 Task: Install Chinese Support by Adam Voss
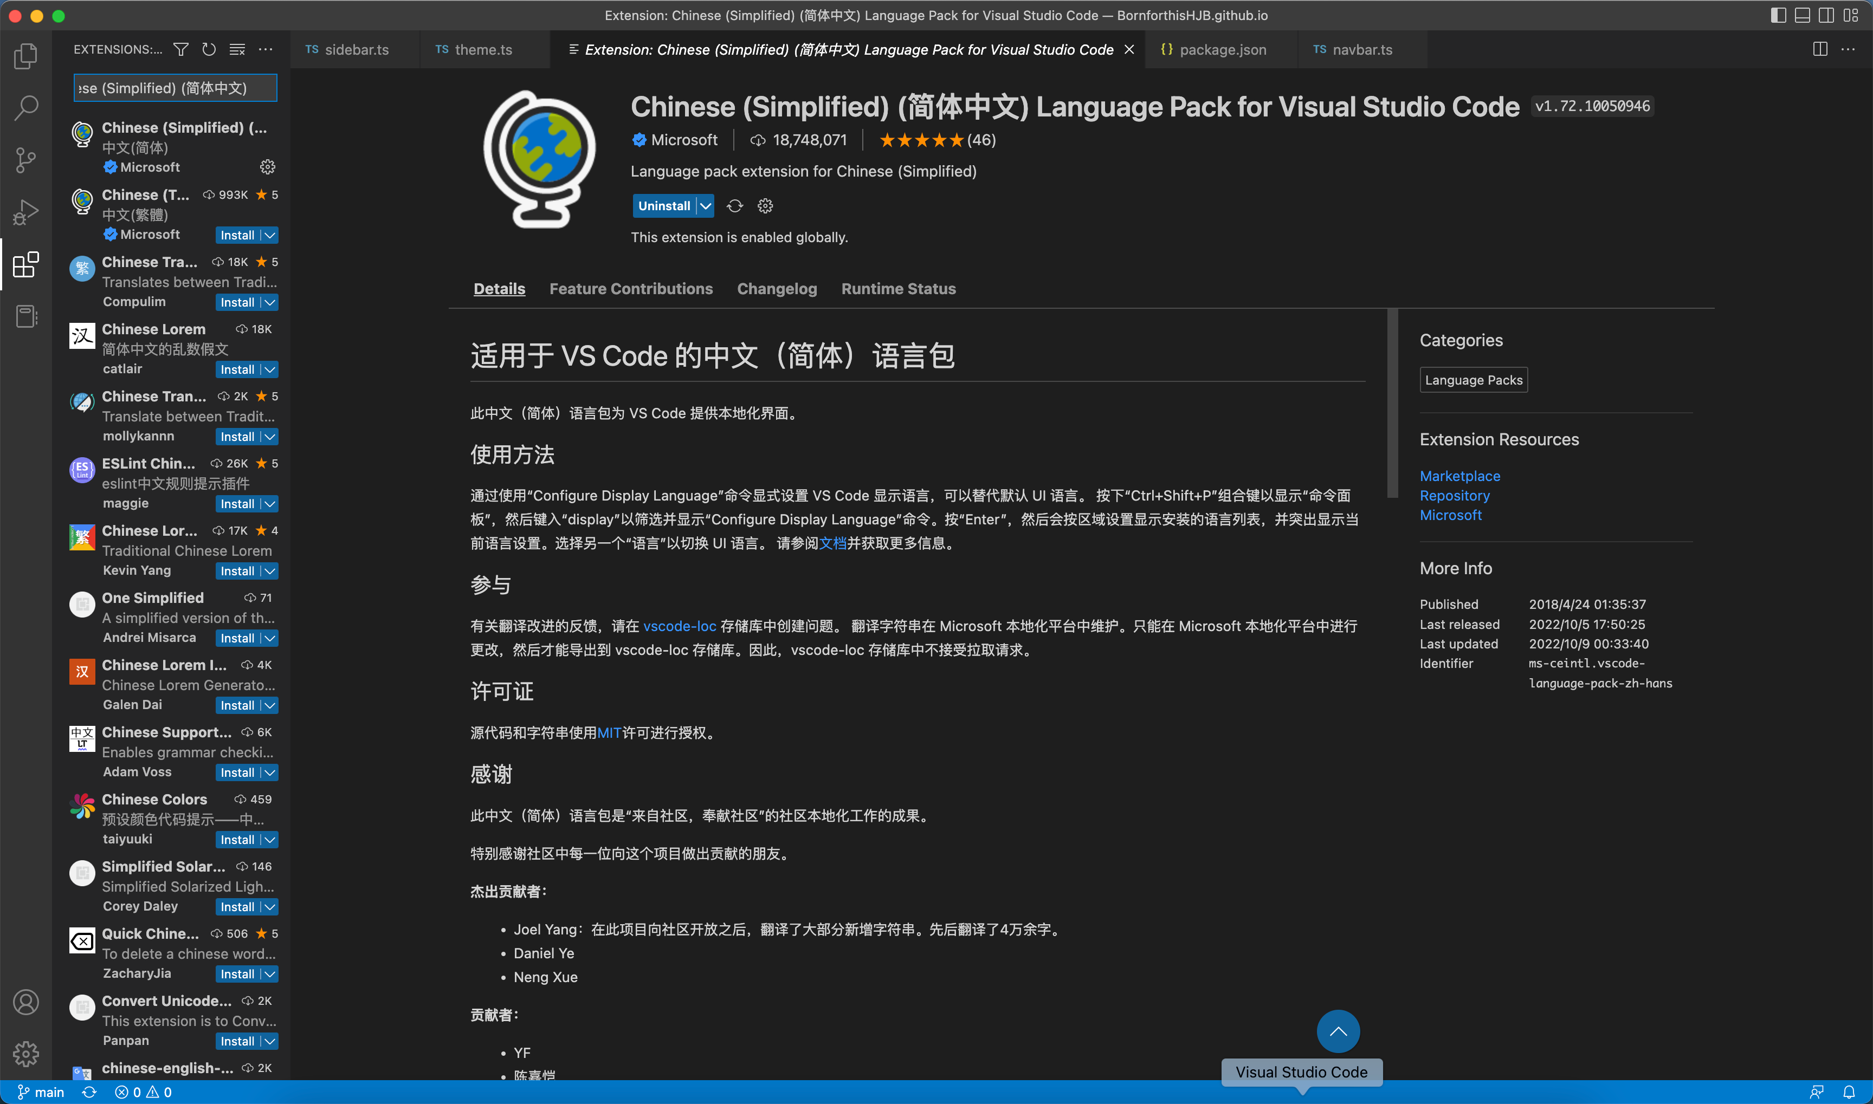pos(237,773)
